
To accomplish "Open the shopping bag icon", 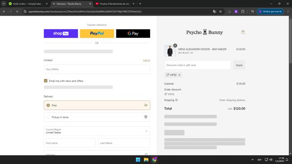I will tap(243, 32).
